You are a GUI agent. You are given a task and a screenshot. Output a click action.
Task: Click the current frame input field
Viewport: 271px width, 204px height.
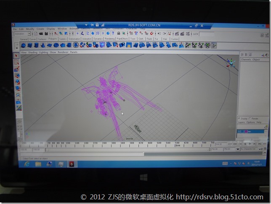(x=221, y=144)
